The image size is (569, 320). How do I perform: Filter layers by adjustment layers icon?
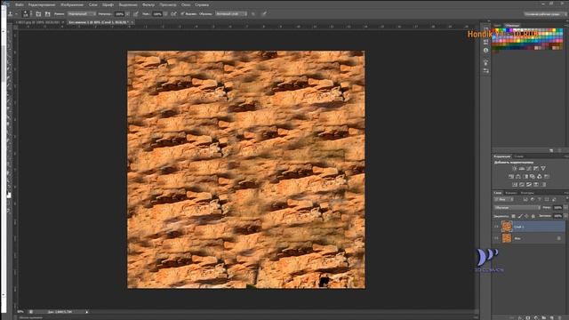coord(533,199)
